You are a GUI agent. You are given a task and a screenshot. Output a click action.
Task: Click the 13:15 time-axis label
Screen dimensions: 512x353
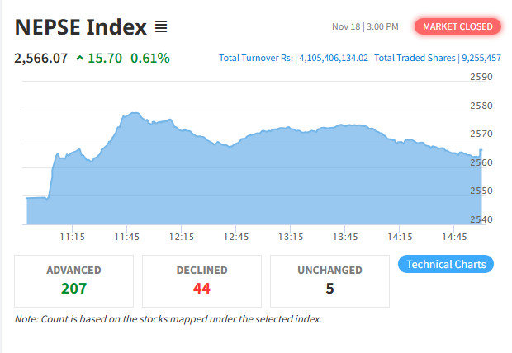tap(289, 238)
